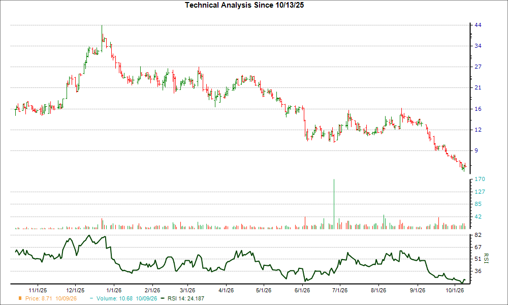Screen dimensions: 508x305
Task: Click the teal Volume legend dash
Action: 91,298
